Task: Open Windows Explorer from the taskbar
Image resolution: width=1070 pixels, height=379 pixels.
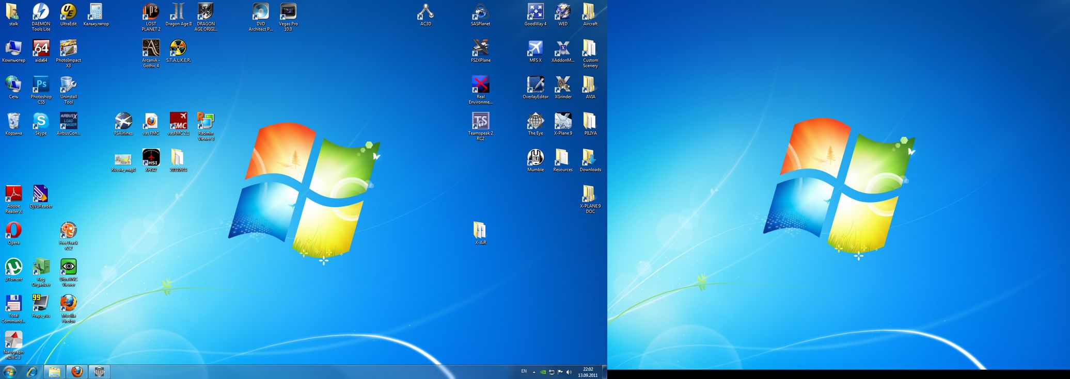Action: [54, 371]
